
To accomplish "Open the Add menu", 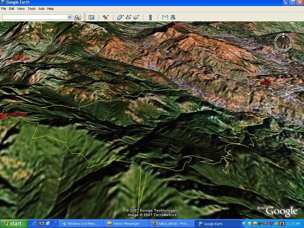I will (41, 9).
